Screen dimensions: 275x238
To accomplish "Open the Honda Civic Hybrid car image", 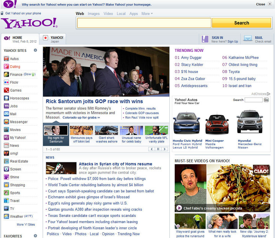I will point(187,123).
